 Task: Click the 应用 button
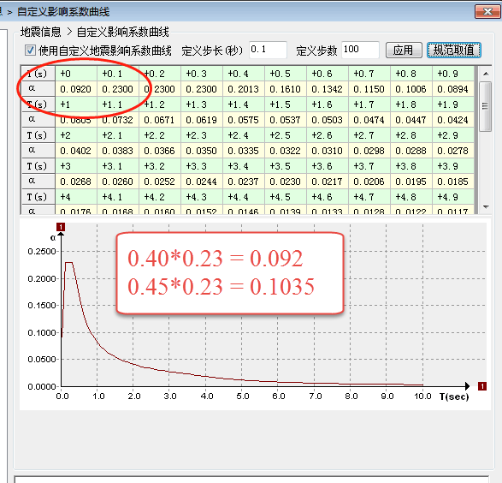404,50
